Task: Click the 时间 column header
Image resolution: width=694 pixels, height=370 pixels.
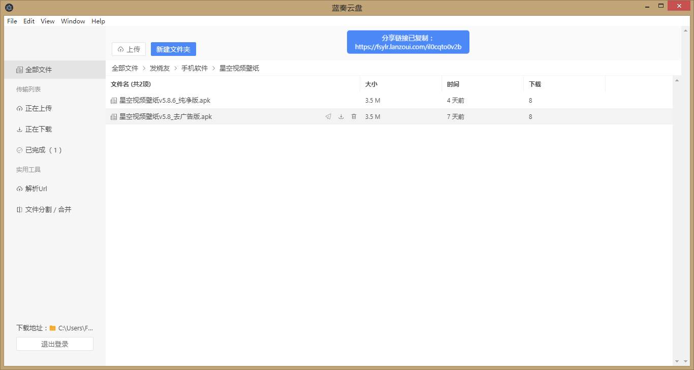Action: click(x=483, y=84)
